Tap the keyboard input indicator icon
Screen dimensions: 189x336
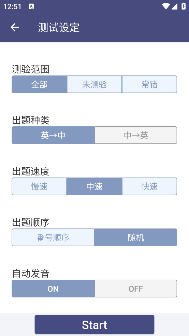(31, 6)
